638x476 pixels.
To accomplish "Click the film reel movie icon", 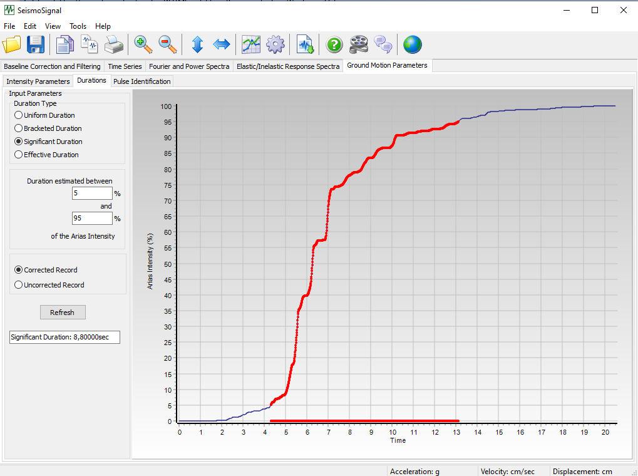I will [359, 44].
